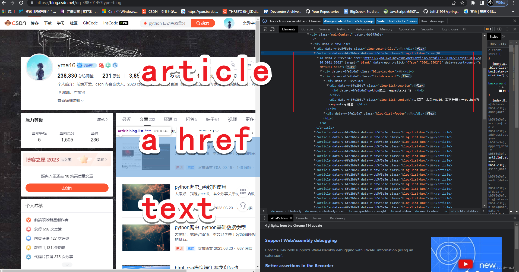Expand the blog-img-box div node
Viewport: 519px width, 272px height.
321,71
